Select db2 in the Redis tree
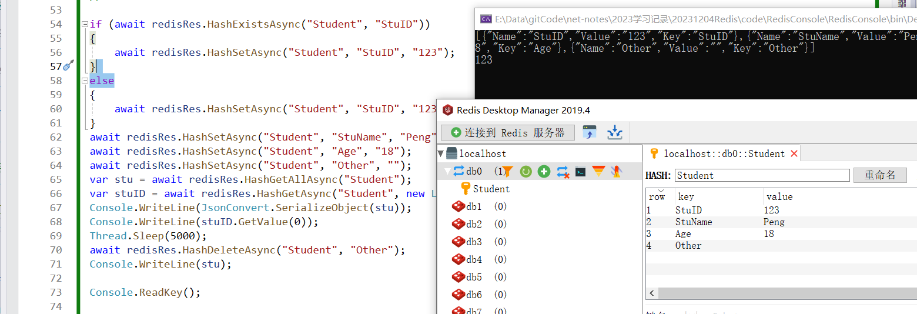917x314 pixels. click(x=474, y=224)
